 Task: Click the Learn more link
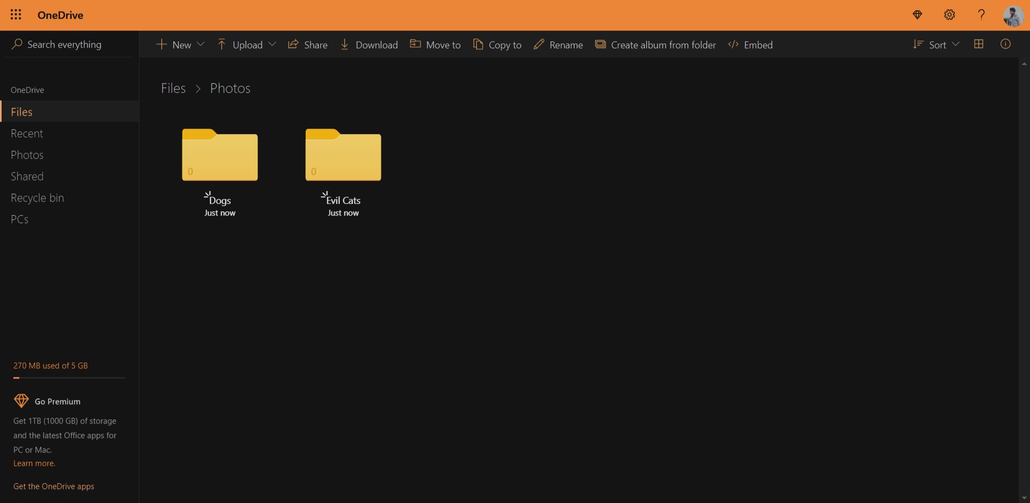coord(33,463)
